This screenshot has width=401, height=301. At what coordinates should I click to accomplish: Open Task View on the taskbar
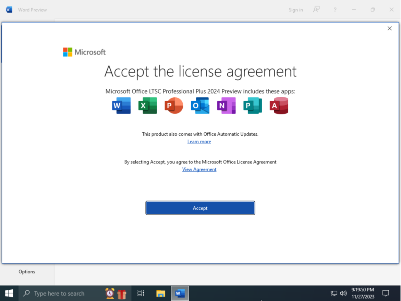141,293
